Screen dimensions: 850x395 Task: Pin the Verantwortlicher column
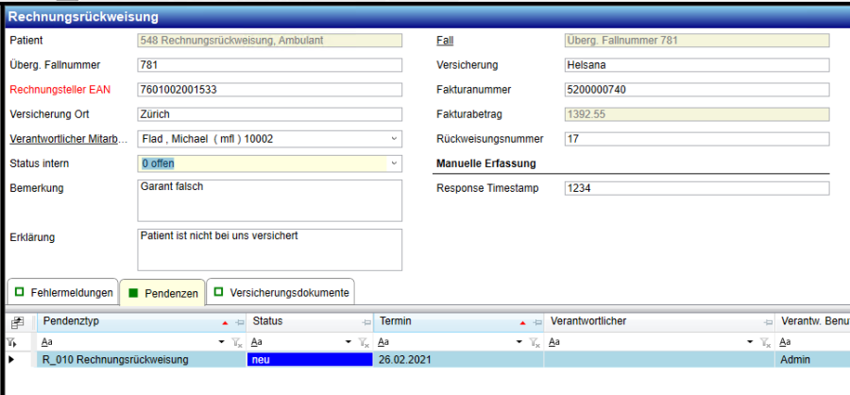pos(767,322)
